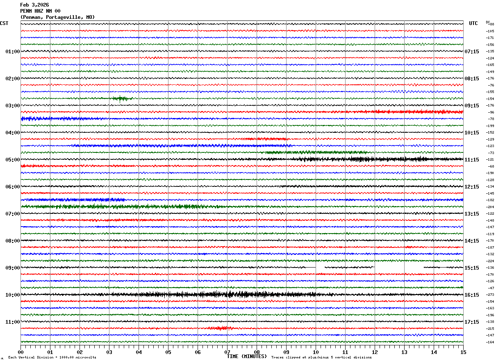This screenshot has height=363, width=496.
Task: Click the DC offset value -96
Action: (x=491, y=112)
